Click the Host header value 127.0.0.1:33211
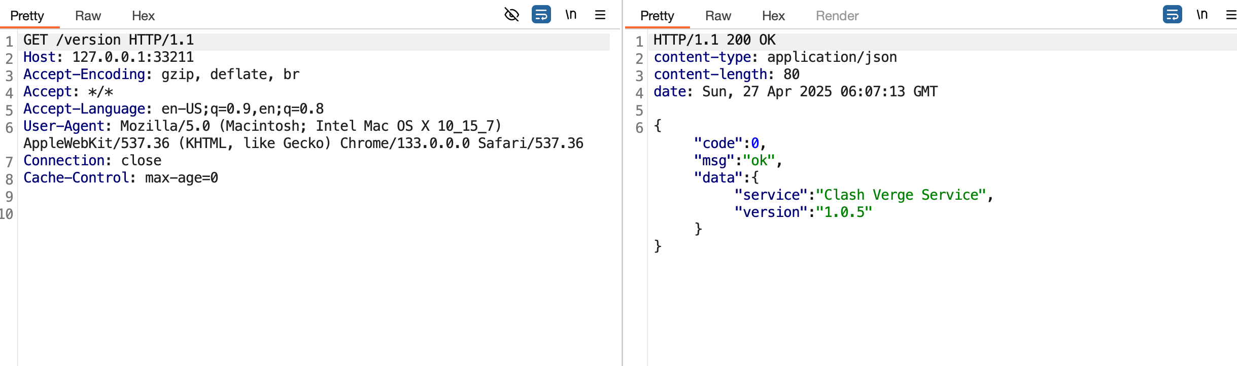1237x366 pixels. coord(133,57)
